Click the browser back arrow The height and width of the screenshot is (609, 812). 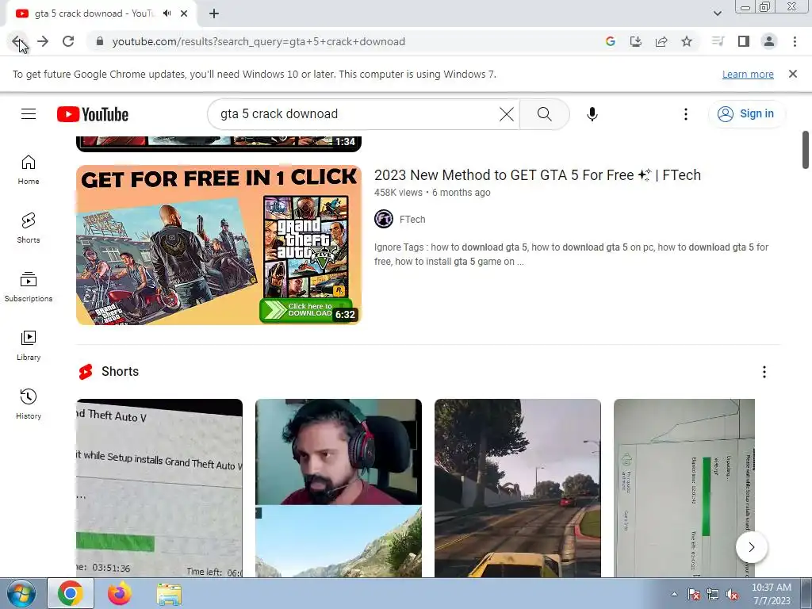point(17,41)
